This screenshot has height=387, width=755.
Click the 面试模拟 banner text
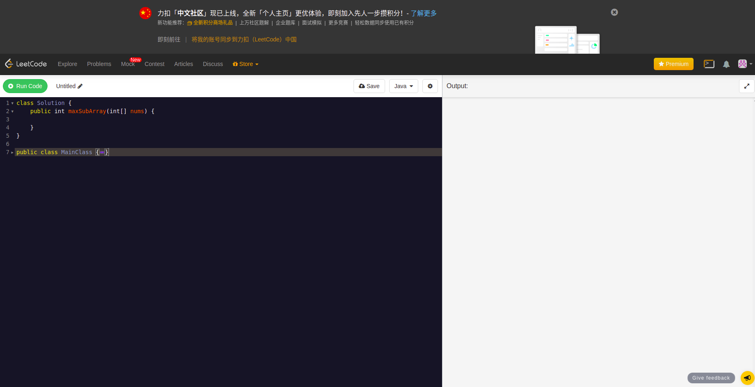[x=312, y=23]
